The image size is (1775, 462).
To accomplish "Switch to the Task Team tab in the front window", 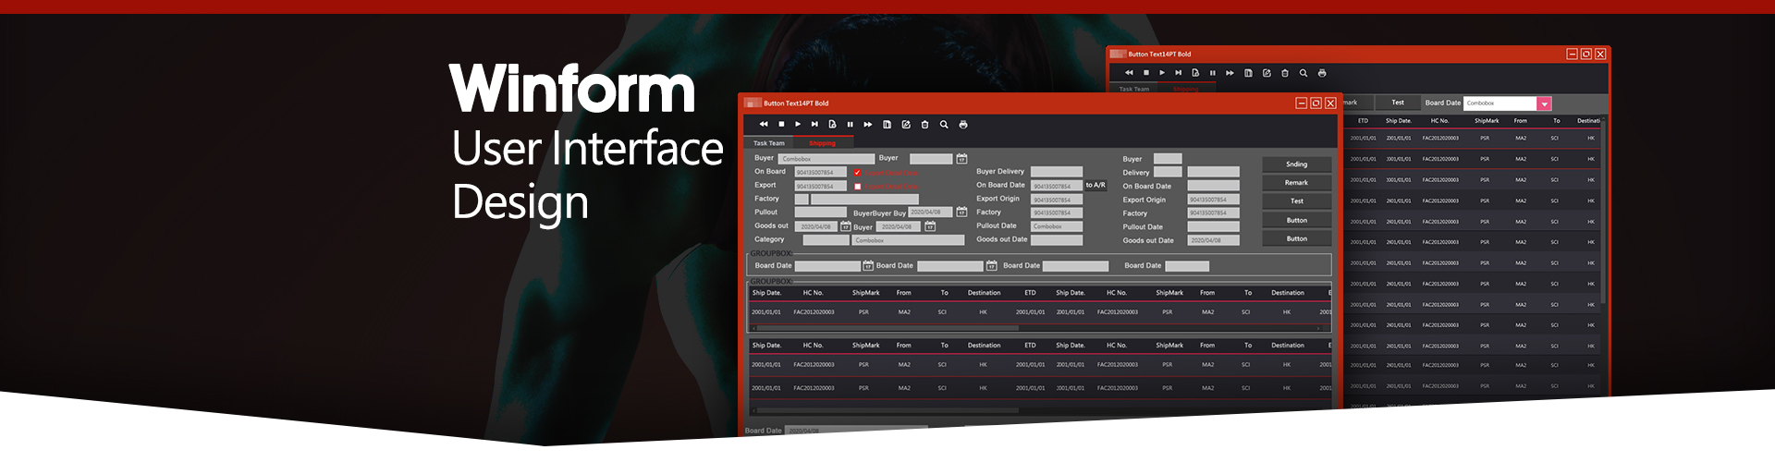I will [768, 143].
